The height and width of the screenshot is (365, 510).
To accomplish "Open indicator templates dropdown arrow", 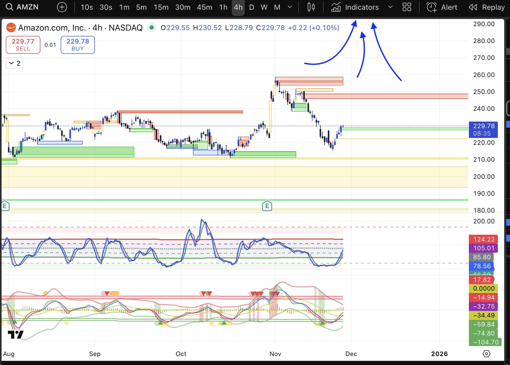I will pyautogui.click(x=391, y=7).
